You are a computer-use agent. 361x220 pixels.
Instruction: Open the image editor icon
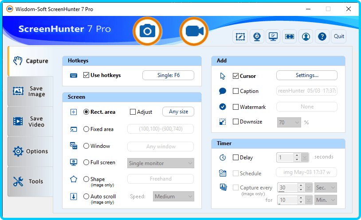click(240, 36)
